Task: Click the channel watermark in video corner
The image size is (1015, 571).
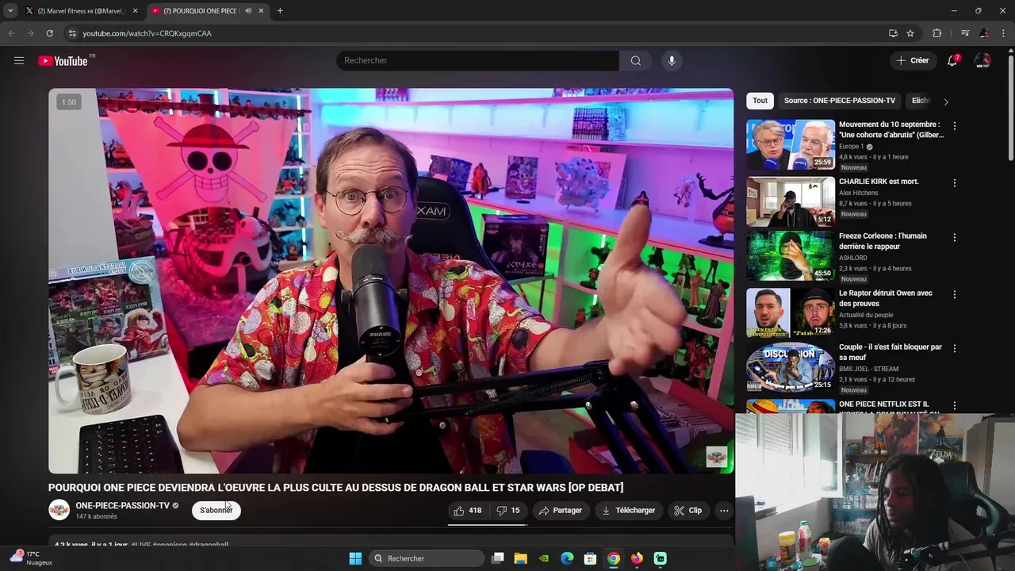Action: tap(717, 457)
